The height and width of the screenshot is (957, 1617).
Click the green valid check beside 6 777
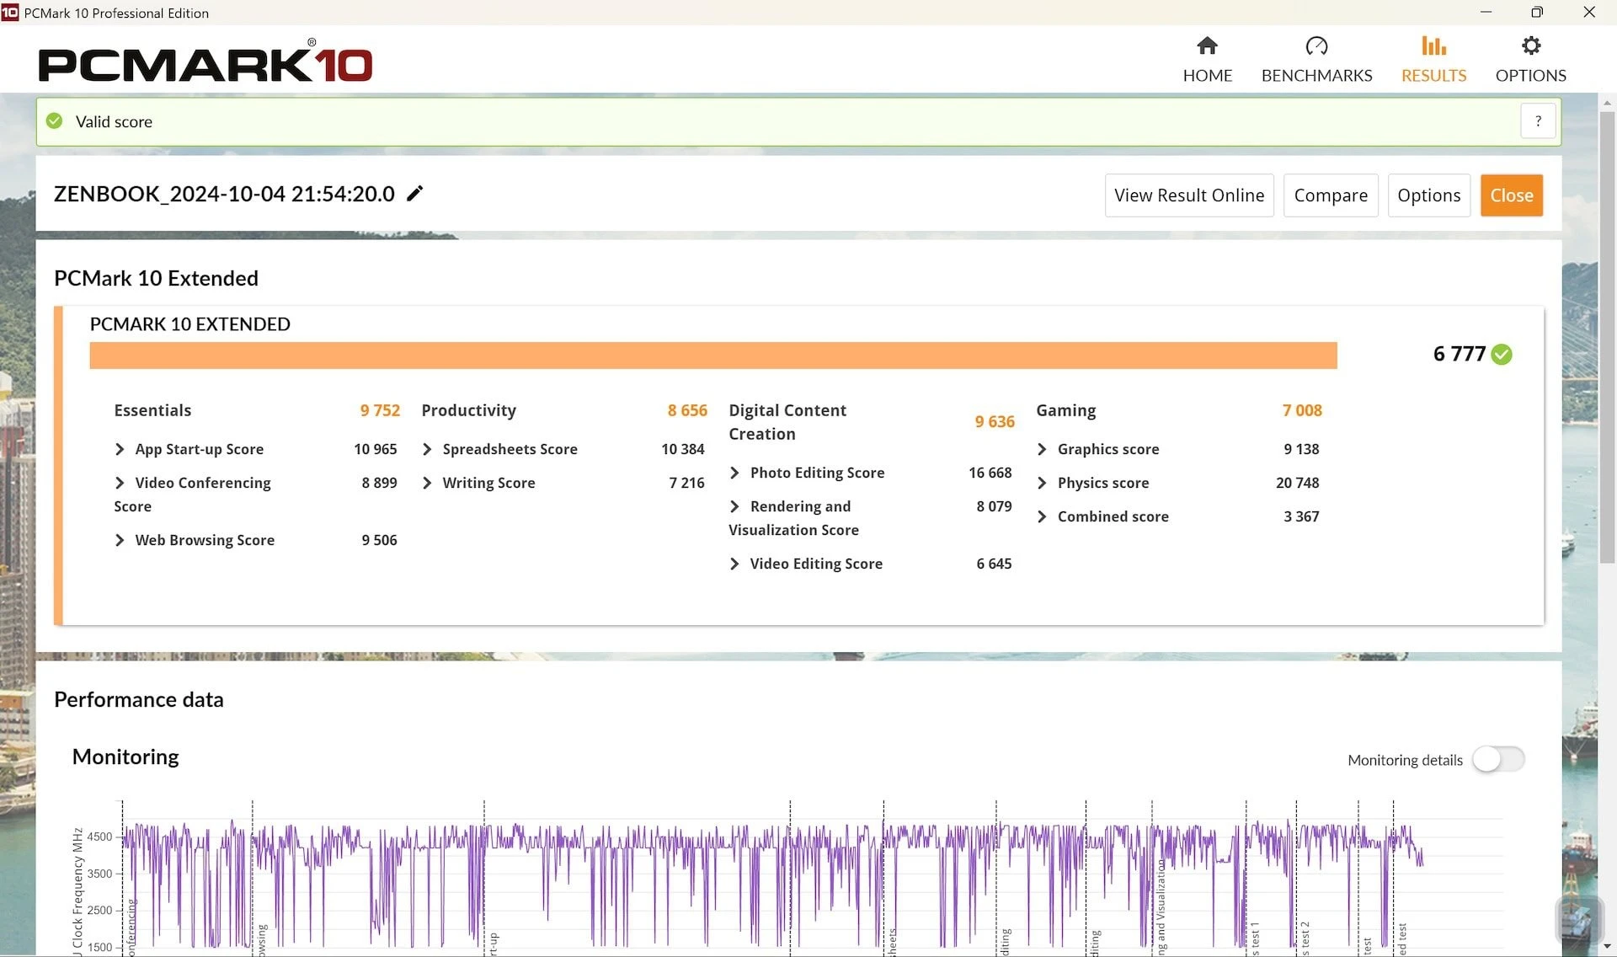coord(1502,355)
